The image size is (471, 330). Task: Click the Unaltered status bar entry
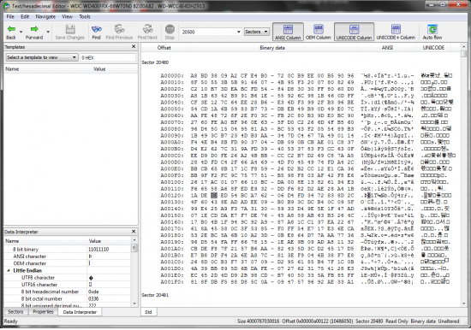coord(449,321)
